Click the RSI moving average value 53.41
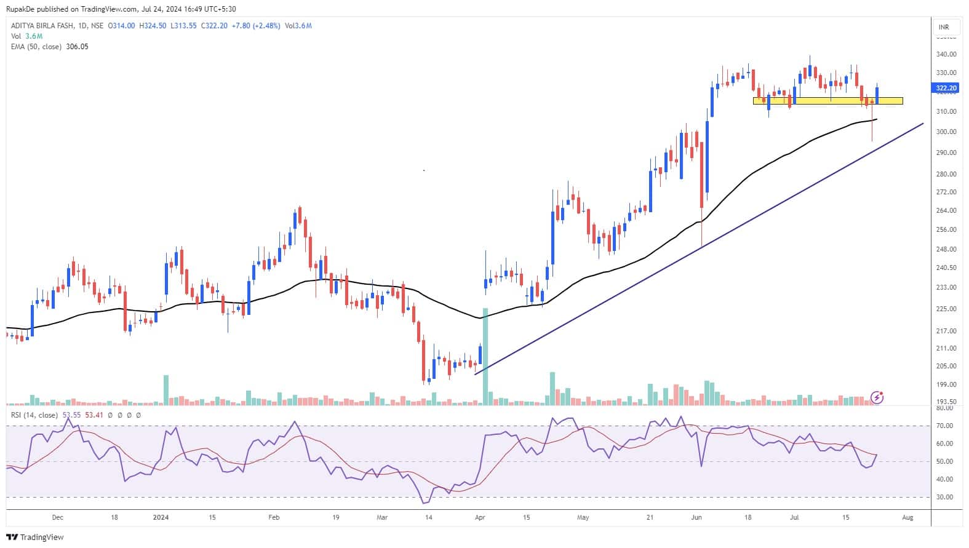 tap(94, 415)
